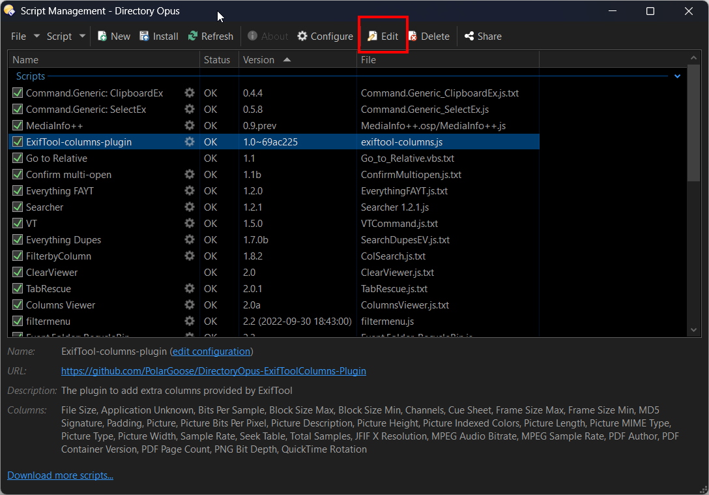This screenshot has width=709, height=495.
Task: Select the TabRescue script row
Action: coord(274,288)
